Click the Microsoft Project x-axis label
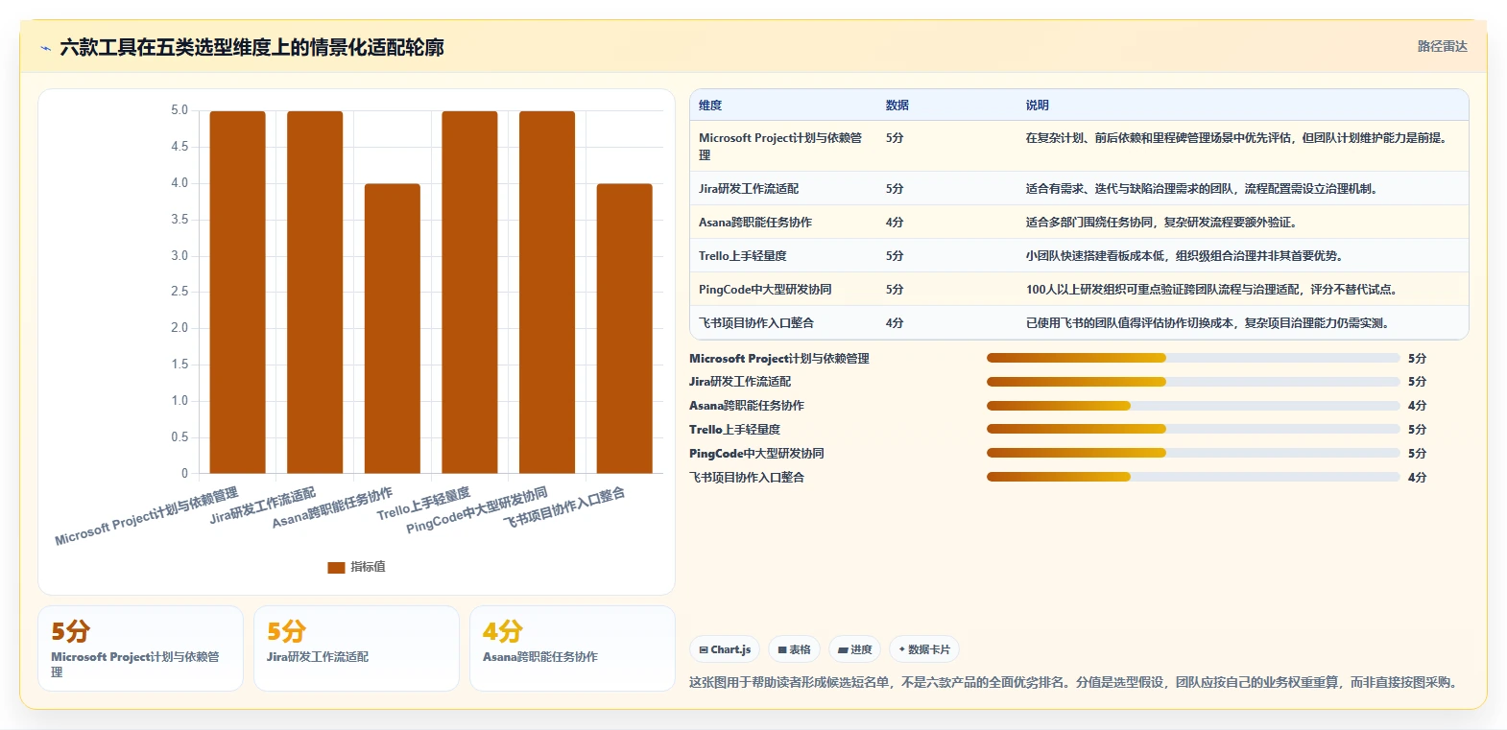Viewport: 1507px width, 730px height. point(146,517)
